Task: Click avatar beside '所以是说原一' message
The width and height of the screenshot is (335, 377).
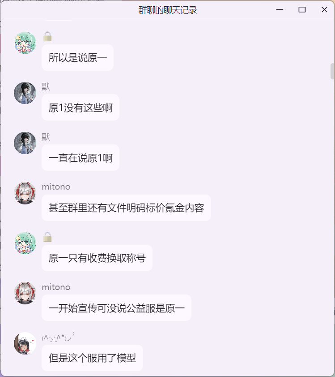Action: click(x=25, y=43)
